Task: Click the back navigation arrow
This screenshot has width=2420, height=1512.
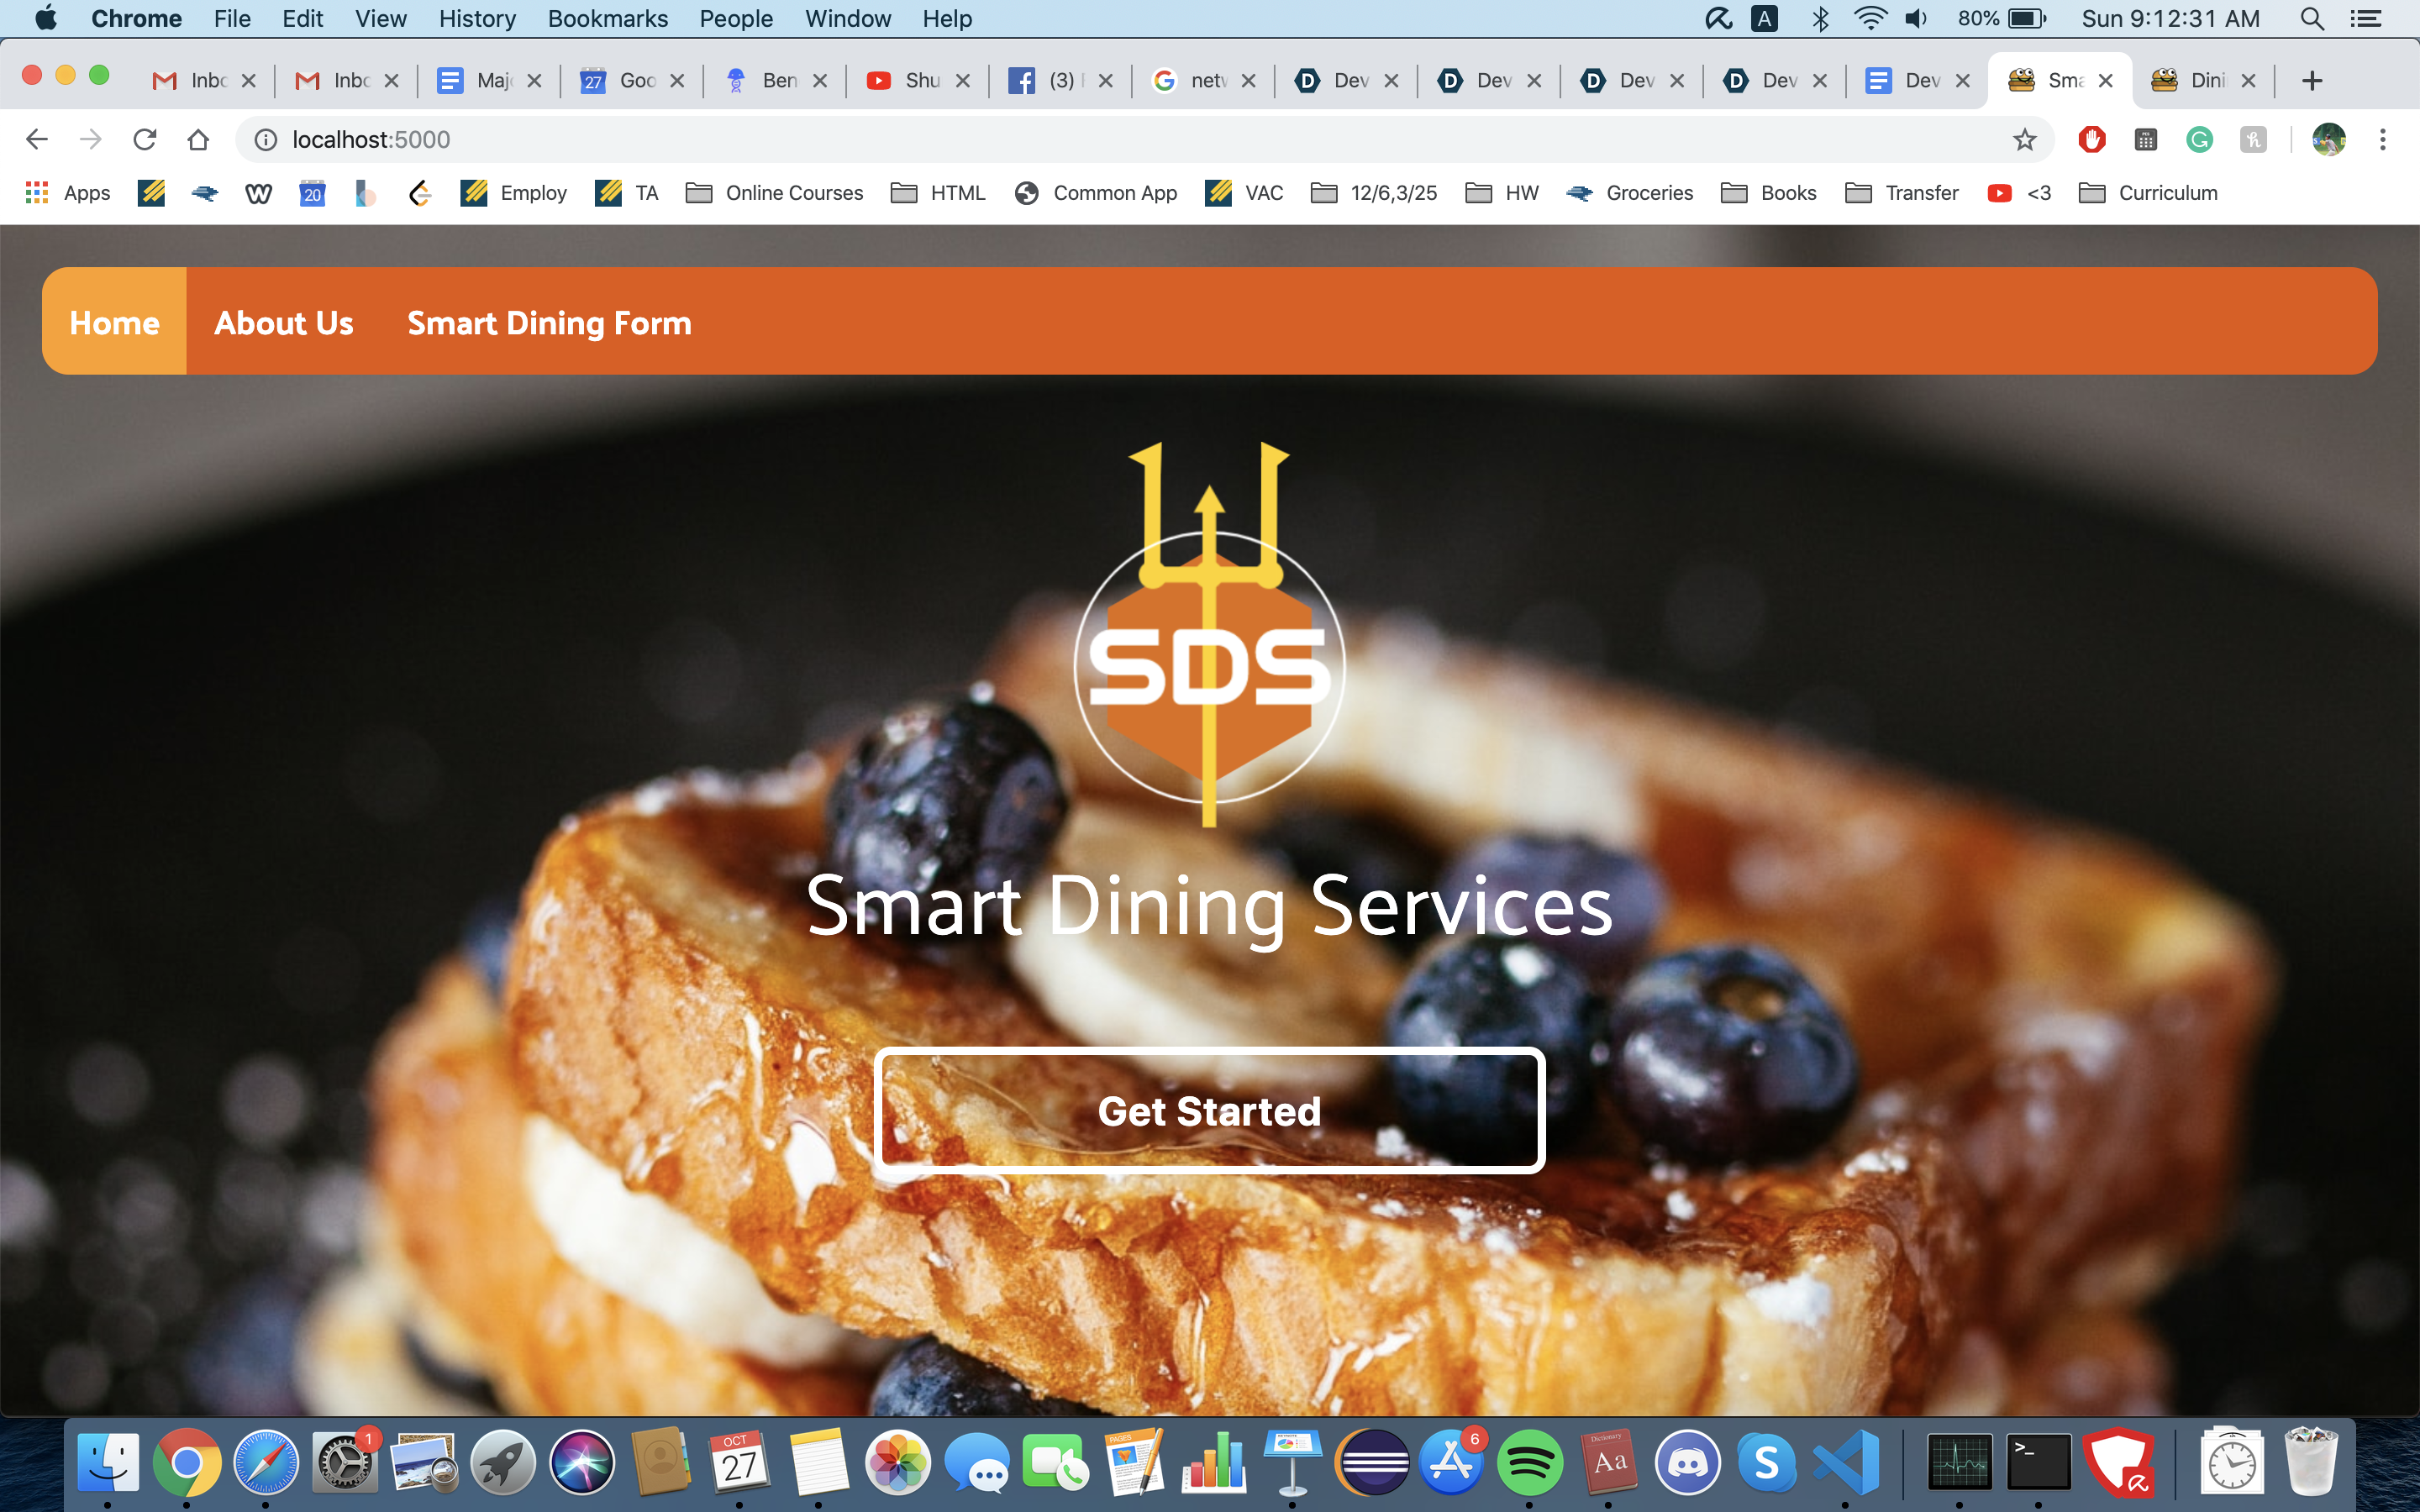Action: tap(37, 140)
